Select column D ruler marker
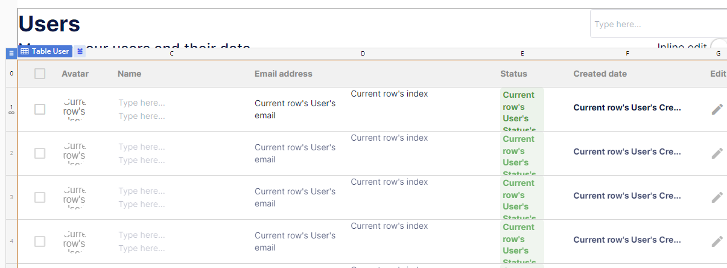727x268 pixels. 363,54
